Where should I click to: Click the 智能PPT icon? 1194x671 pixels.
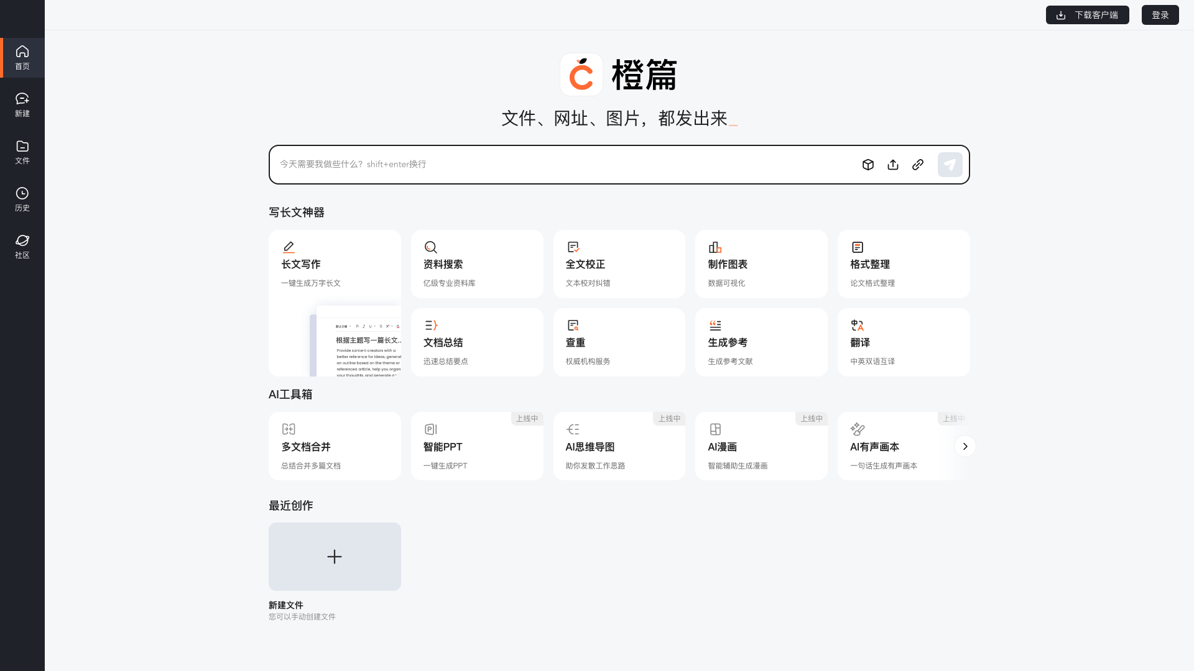(x=430, y=429)
